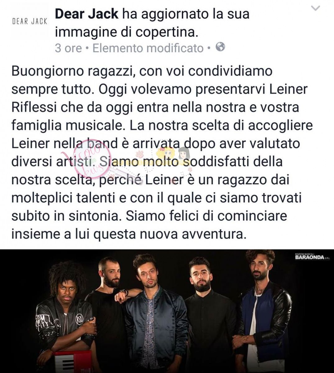
Task: Click the Dear Jack profile logo
Action: (x=30, y=21)
